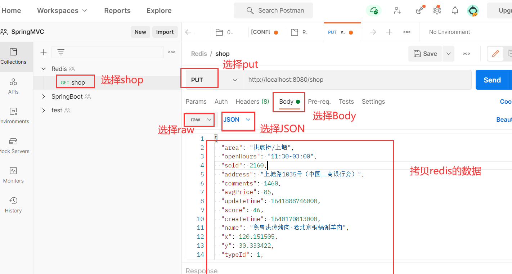Click the plus icon to create collection
512x274 pixels.
click(x=44, y=52)
